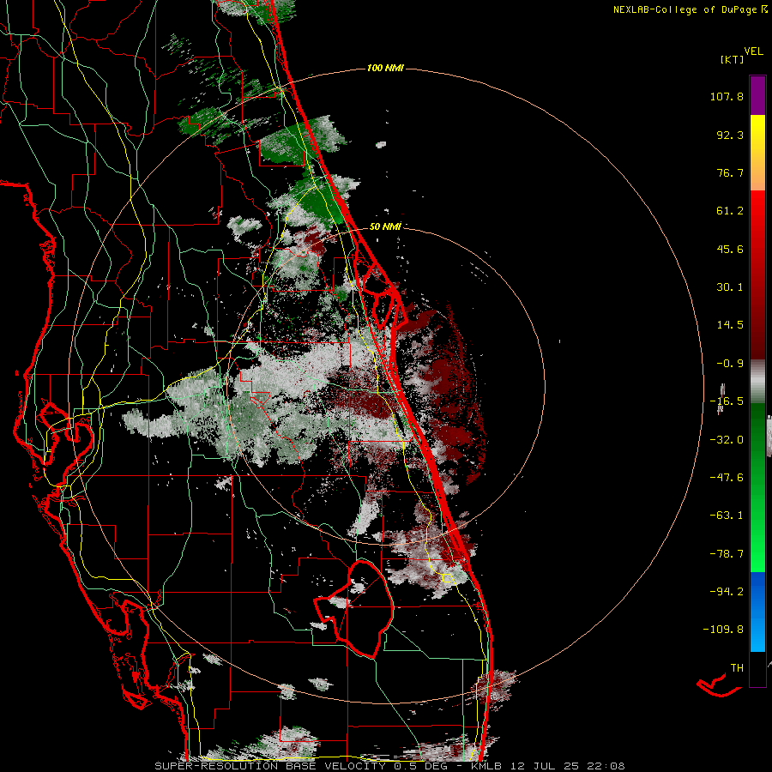The image size is (772, 772).
Task: Click the purple segment of the color bar
Action: (757, 95)
